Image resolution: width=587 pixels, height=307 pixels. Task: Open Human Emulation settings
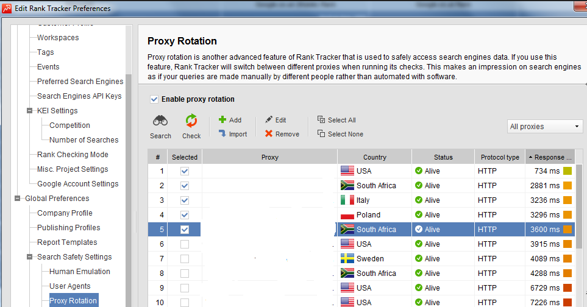(80, 272)
